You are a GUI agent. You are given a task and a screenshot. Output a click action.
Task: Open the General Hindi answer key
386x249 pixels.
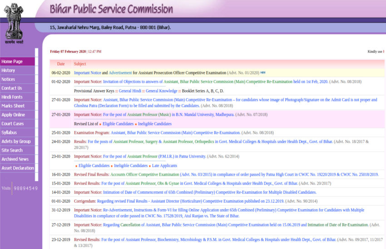[x=130, y=91]
